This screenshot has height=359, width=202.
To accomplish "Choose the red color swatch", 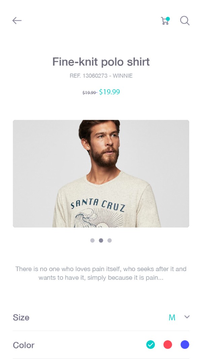I will click(168, 344).
